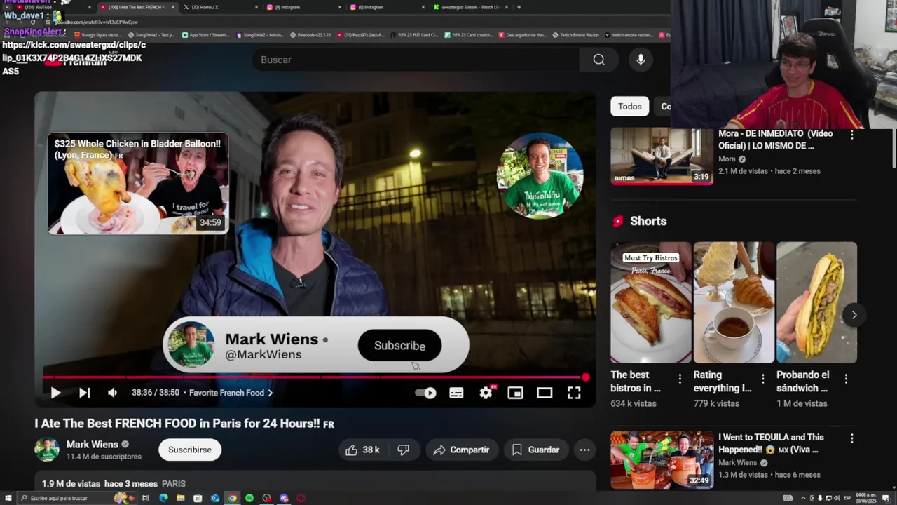Click the magnifier search button
This screenshot has height=505, width=897.
[x=598, y=60]
